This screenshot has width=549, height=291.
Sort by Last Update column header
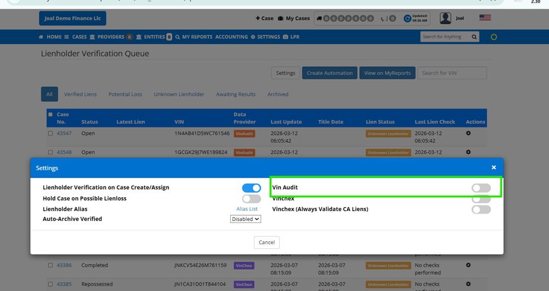286,122
